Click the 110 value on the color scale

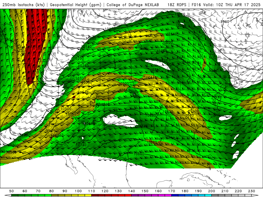(x=91, y=191)
